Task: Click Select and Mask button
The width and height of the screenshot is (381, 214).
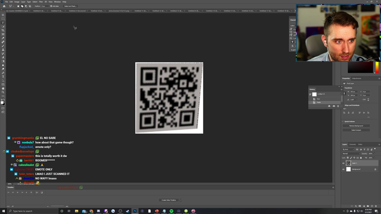Action: point(70,6)
